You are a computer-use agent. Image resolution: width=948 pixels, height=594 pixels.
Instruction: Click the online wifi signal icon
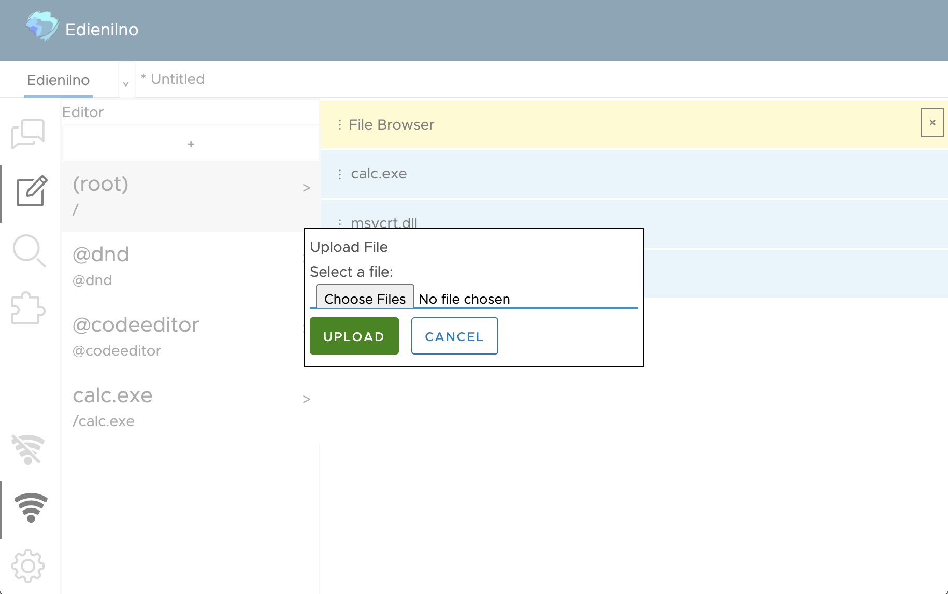31,507
